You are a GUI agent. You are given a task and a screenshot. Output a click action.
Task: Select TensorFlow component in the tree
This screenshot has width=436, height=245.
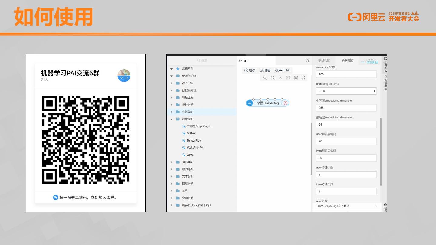point(194,141)
